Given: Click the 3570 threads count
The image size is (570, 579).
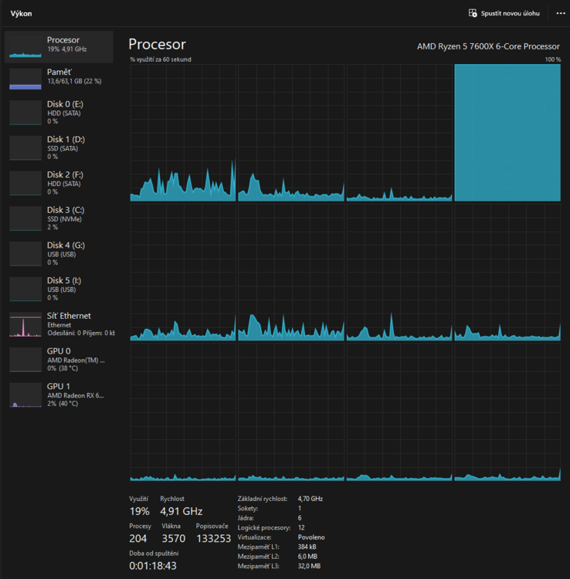Looking at the screenshot, I should click(x=173, y=539).
